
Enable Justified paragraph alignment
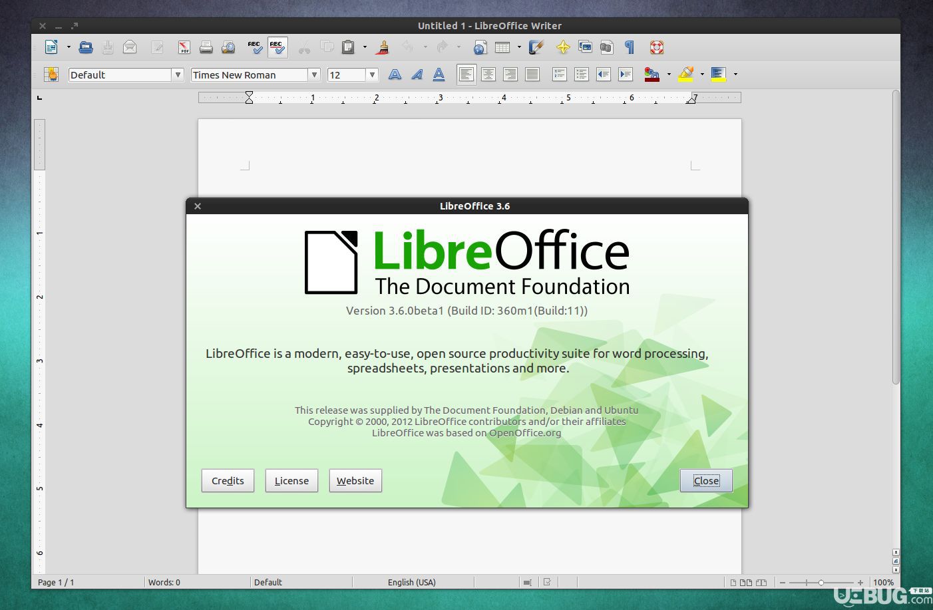[x=532, y=75]
